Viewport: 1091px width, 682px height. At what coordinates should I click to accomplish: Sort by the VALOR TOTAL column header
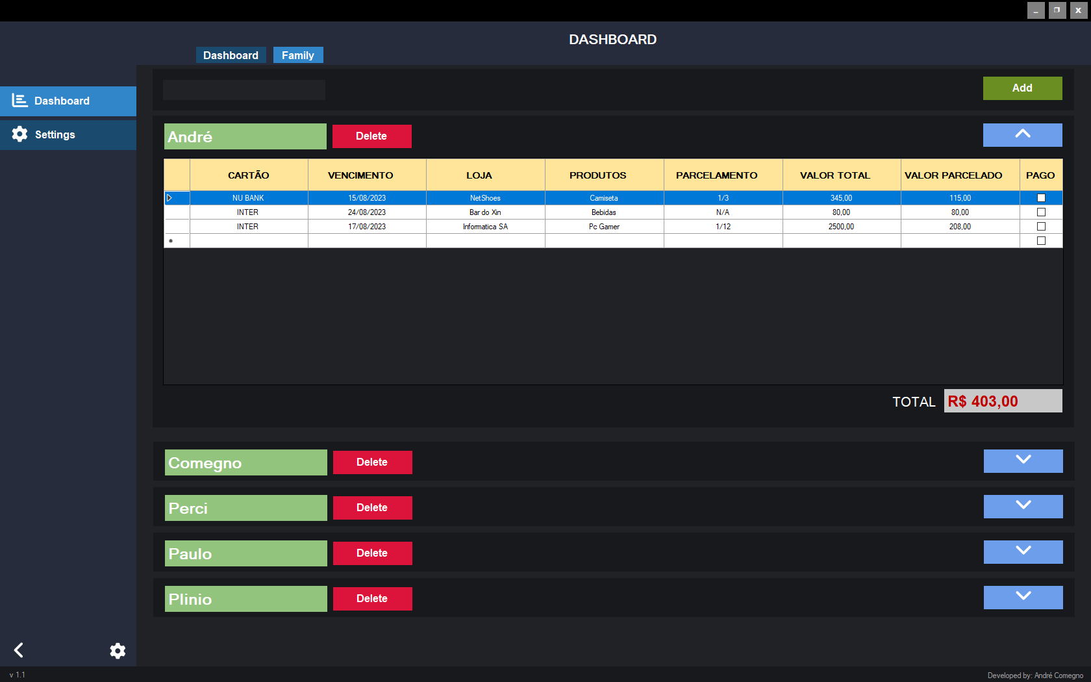click(x=842, y=175)
